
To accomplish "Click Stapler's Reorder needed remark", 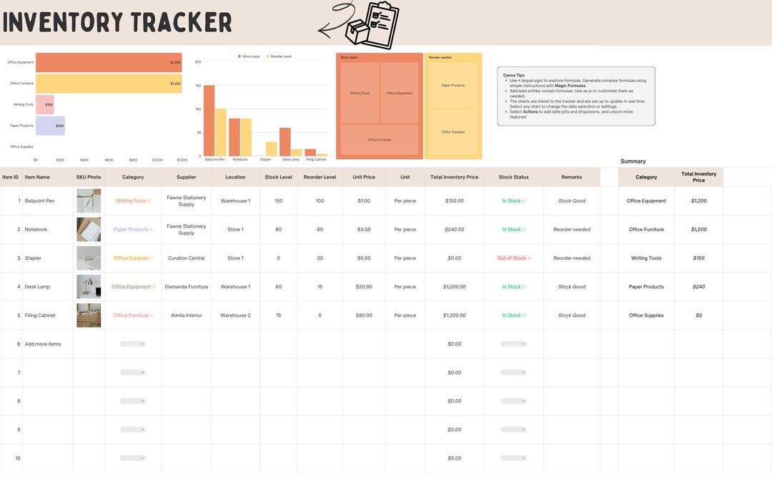I will pyautogui.click(x=572, y=258).
